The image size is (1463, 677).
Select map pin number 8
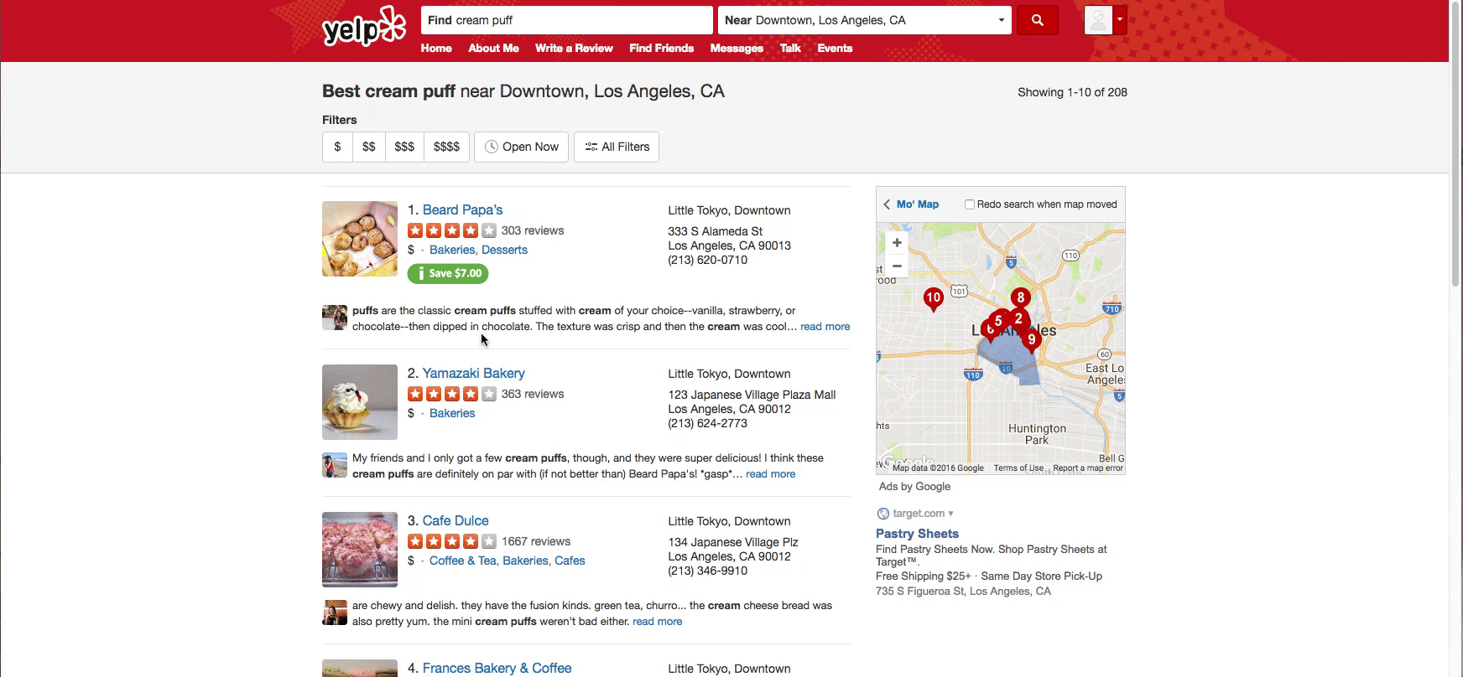(x=1020, y=298)
